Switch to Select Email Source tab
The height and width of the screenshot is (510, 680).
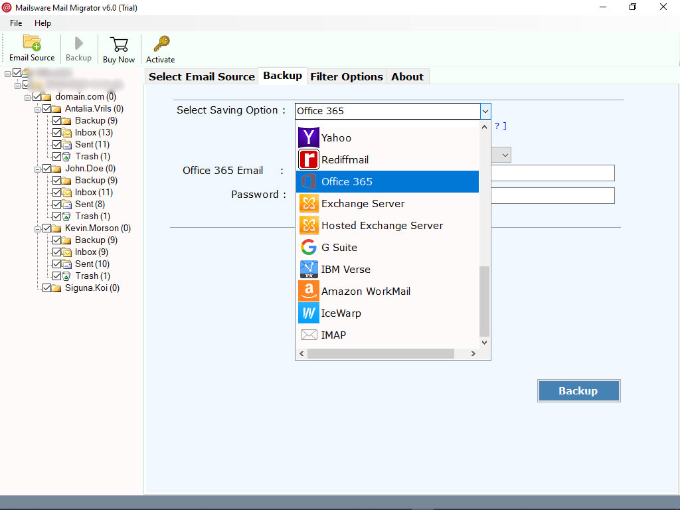(x=202, y=77)
